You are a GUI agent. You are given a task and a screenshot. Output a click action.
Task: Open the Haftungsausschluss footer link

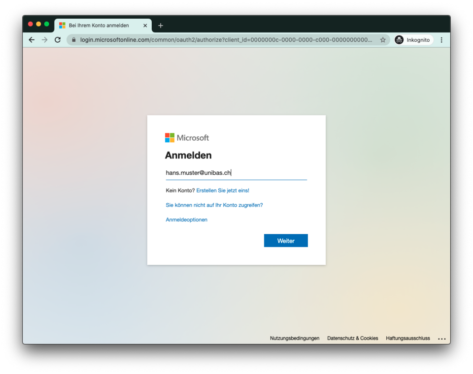pos(408,338)
